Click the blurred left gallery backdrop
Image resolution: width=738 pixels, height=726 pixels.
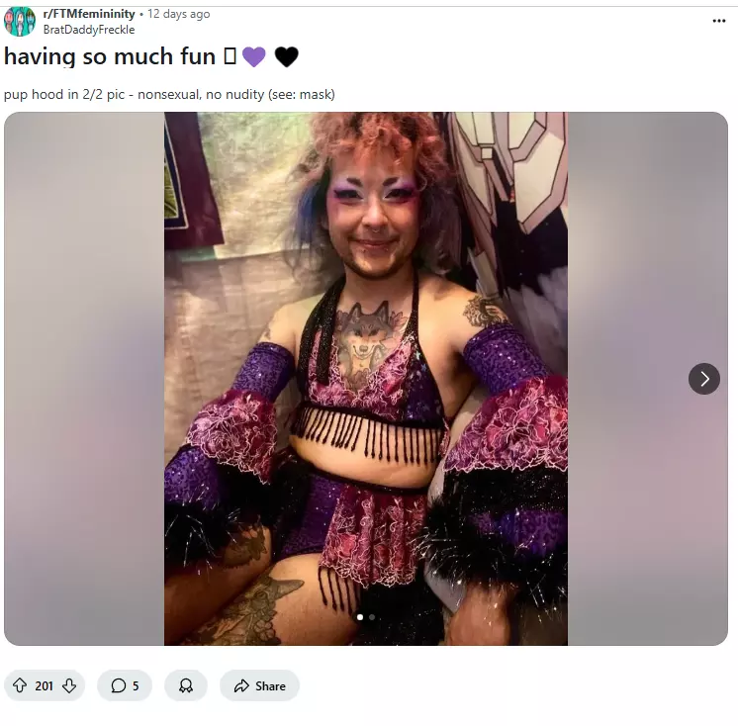point(84,378)
